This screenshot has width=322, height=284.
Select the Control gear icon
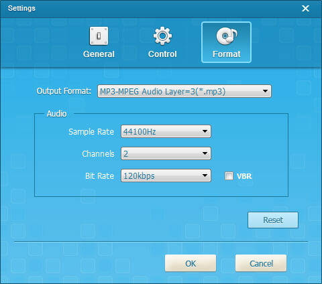coord(162,35)
